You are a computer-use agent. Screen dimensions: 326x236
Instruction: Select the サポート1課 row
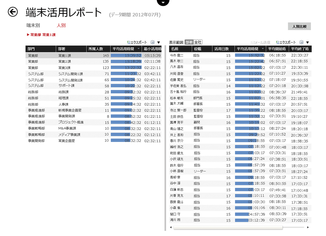tap(94, 86)
